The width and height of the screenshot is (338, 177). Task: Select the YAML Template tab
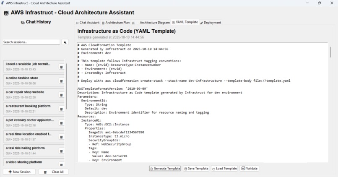(x=185, y=22)
